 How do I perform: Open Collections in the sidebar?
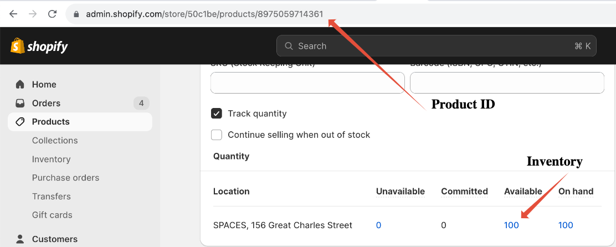point(55,141)
